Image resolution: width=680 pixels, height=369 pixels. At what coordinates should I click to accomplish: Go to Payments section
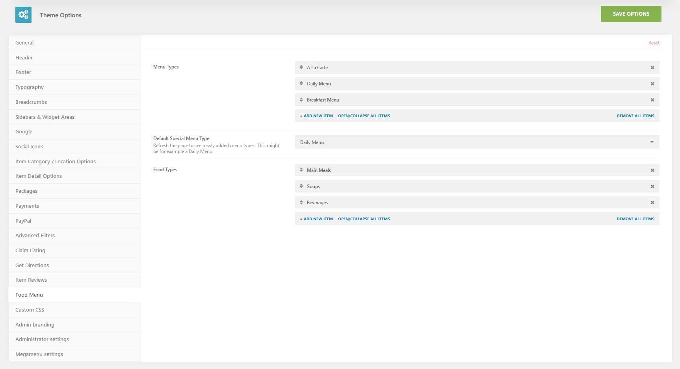pos(74,206)
